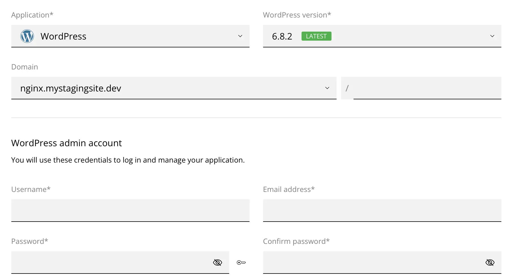Focus the Email address input field
Image resolution: width=507 pixels, height=280 pixels.
pos(382,210)
